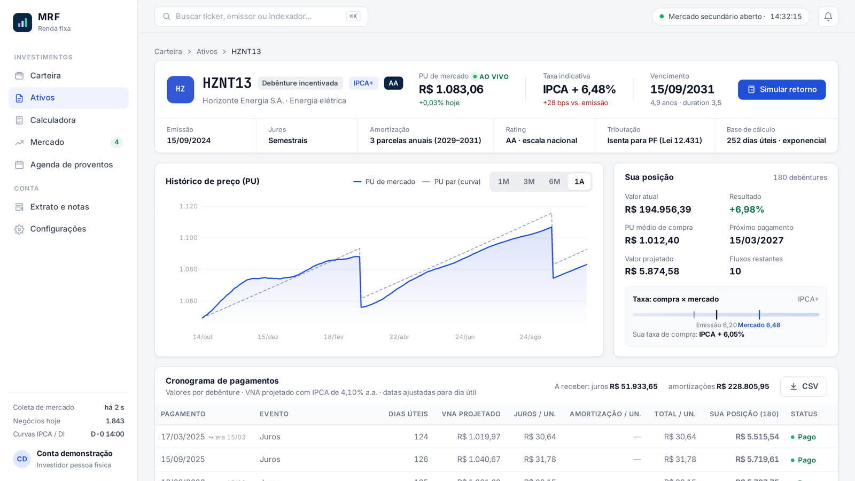855x481 pixels.
Task: Click the Carteira wallet icon in sidebar
Action: click(19, 76)
